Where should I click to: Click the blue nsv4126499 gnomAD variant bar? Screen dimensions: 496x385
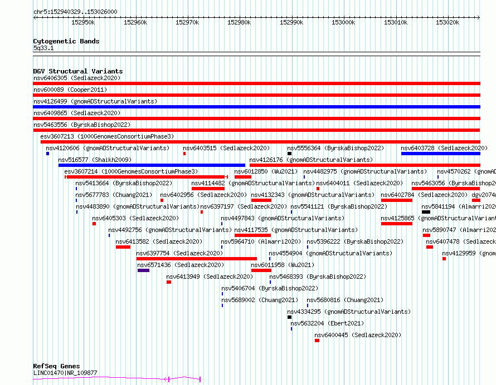tap(256, 107)
